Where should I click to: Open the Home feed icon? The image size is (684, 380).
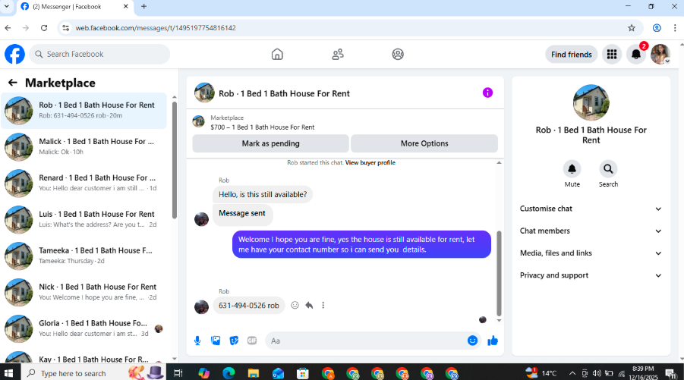(277, 55)
